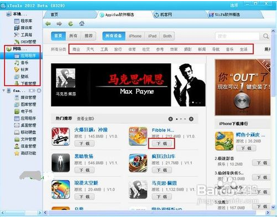The height and width of the screenshot is (218, 278).
Task: Select the Both device filter
Action: (x=168, y=36)
